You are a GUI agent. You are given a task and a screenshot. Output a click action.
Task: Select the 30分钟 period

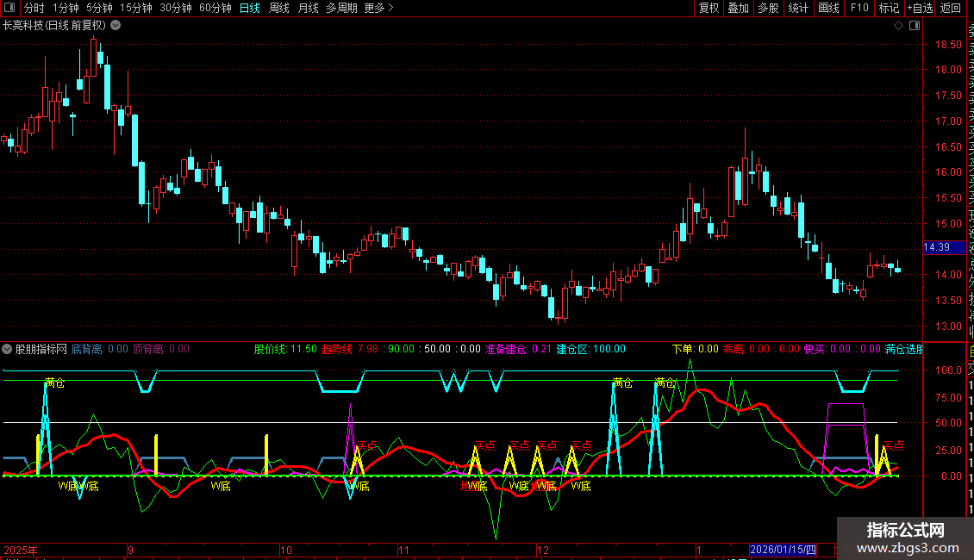pos(175,8)
